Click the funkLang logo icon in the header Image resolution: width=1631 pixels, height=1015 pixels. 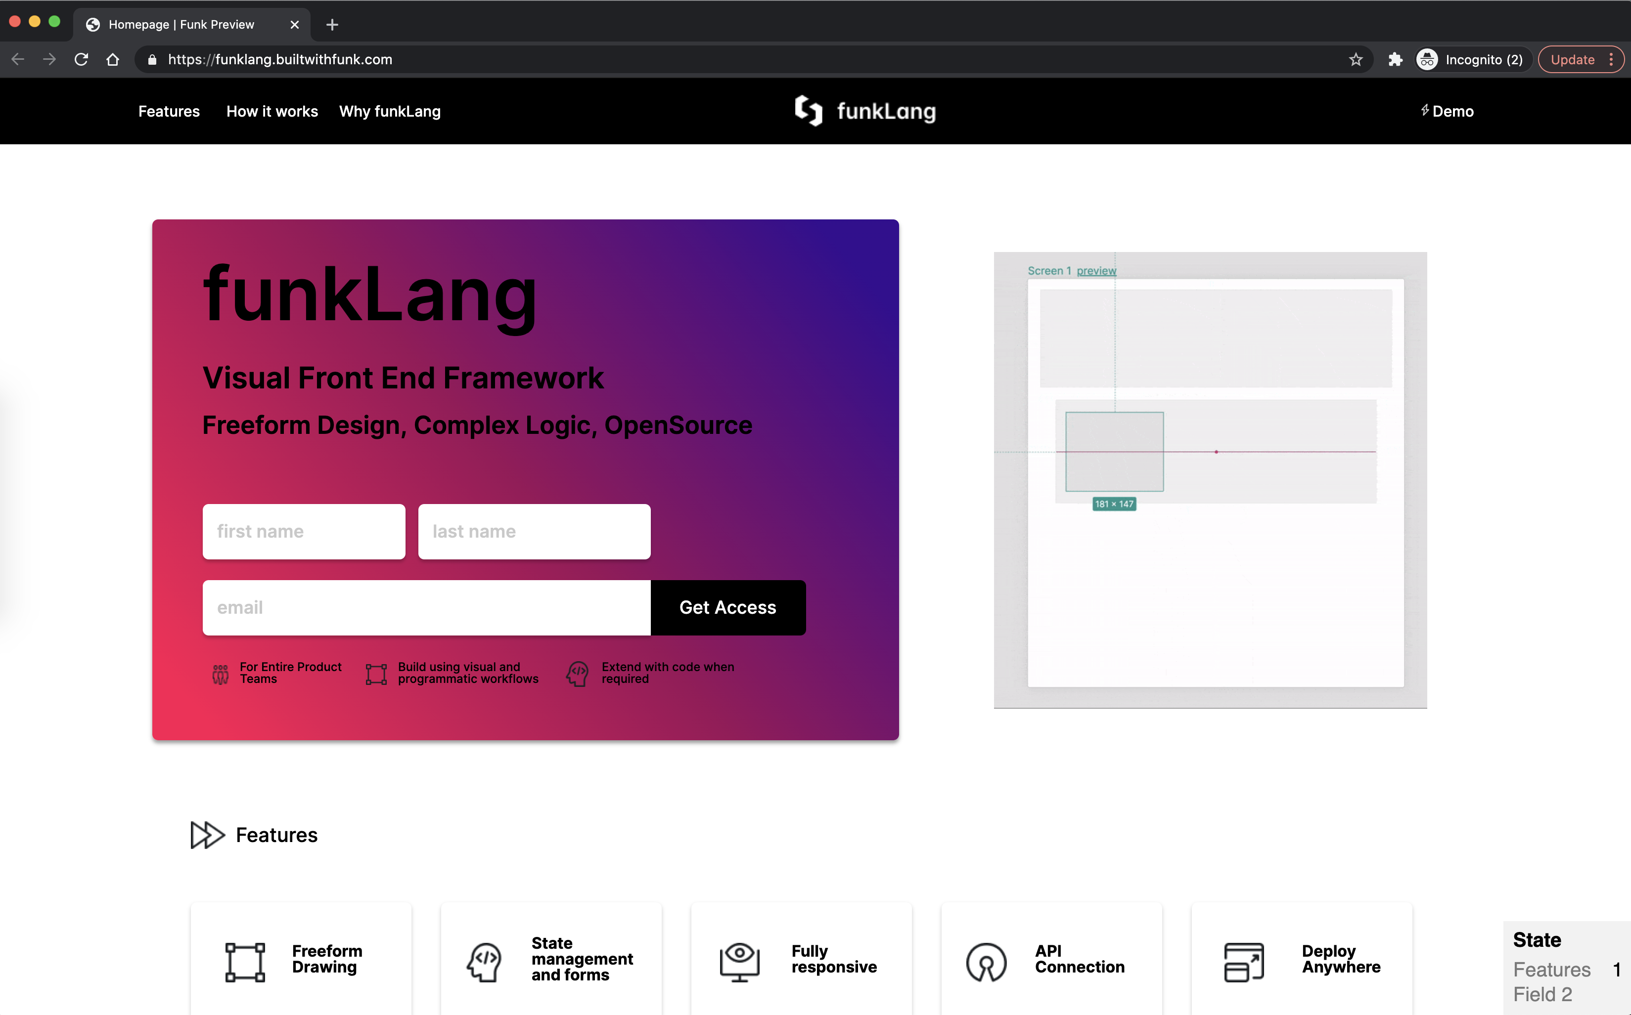(x=808, y=111)
